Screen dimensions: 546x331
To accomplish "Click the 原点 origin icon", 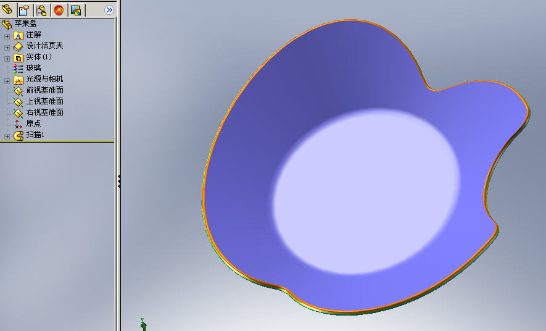I will pos(19,124).
